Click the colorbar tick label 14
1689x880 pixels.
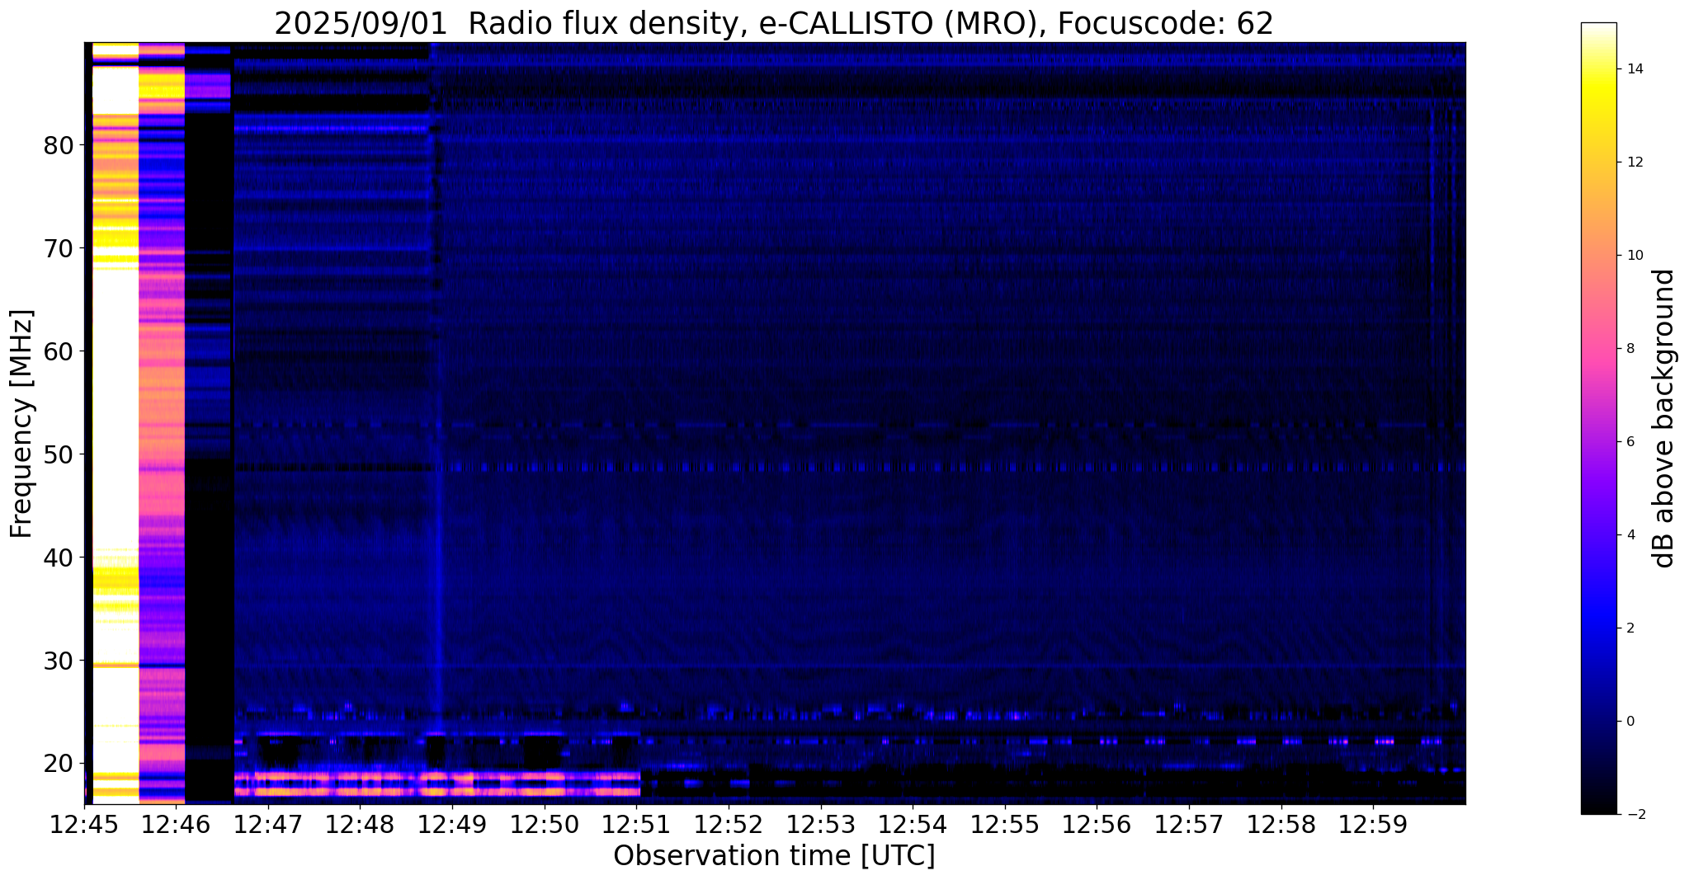point(1634,69)
